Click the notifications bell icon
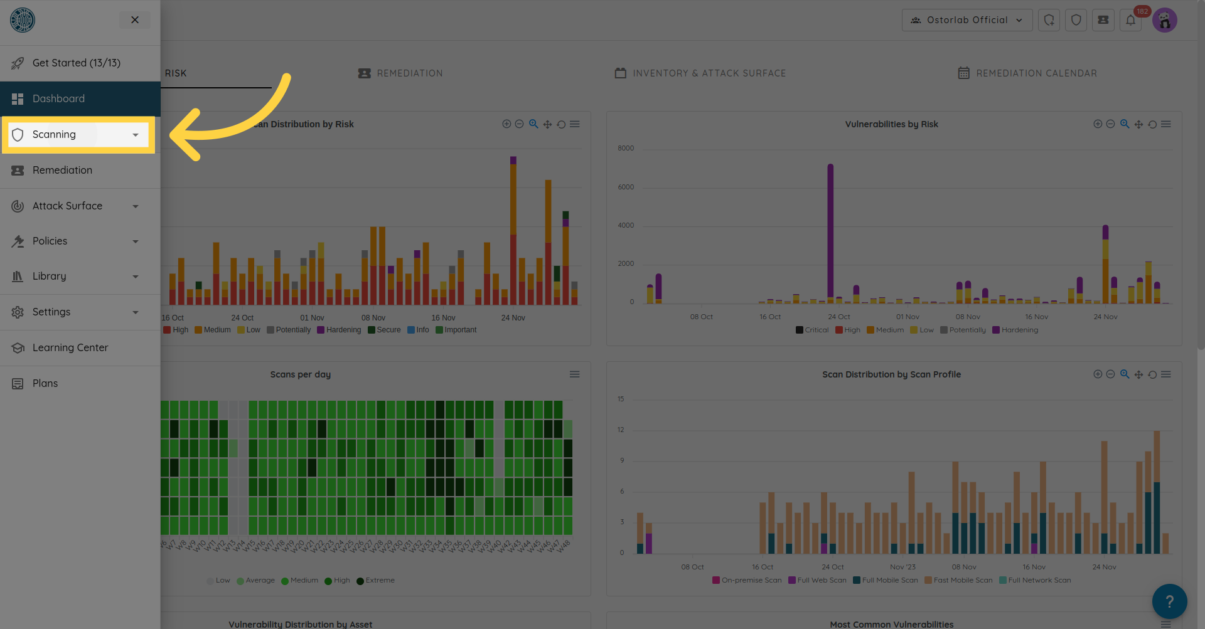1205x629 pixels. coord(1130,20)
